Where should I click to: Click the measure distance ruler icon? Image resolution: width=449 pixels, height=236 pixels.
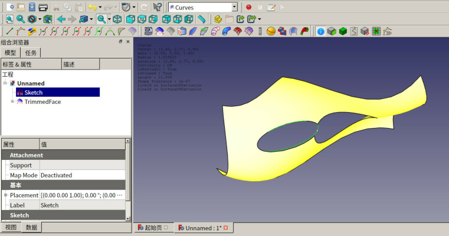click(x=201, y=19)
